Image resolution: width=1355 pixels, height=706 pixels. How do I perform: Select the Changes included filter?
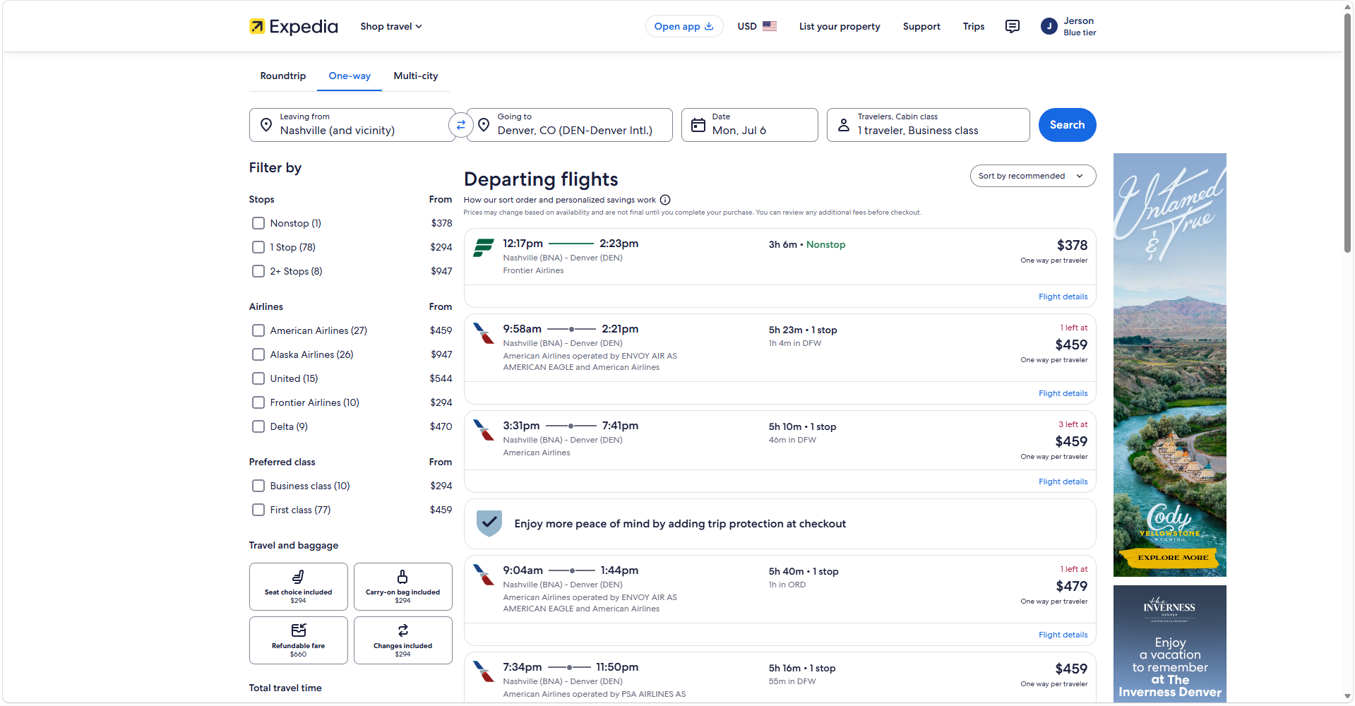pos(402,640)
